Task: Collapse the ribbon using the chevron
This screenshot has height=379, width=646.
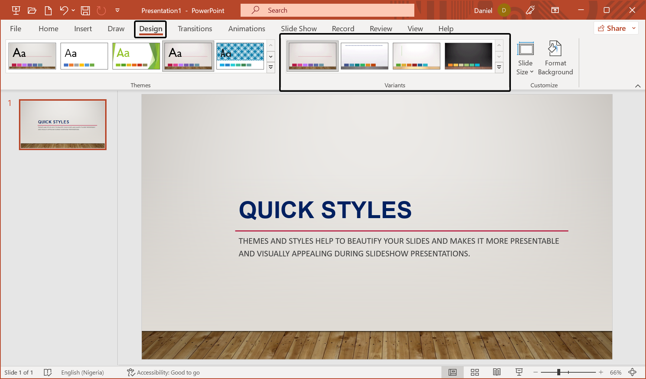Action: click(x=638, y=85)
